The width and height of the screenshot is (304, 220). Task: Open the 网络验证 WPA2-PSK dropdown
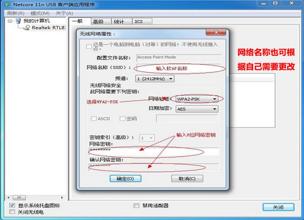(x=197, y=99)
